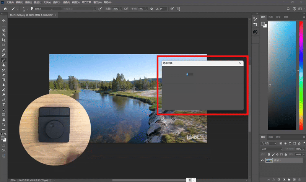Hide 图层 1 using eye icon

262,161
